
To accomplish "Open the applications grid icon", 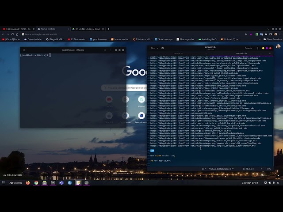I will tap(4, 183).
